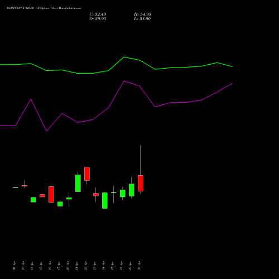The image size is (279, 279).
Task: Select the 27 Apr date label
Action: tap(113, 266)
